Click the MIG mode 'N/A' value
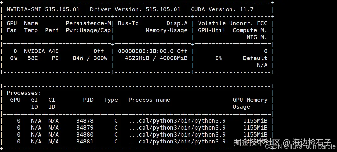Viewport: 337px width, 152px height. 262,65
